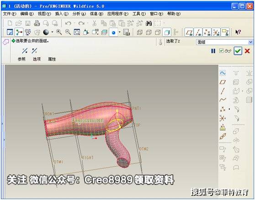Expand the datum point flyout arrow
Screen dimensions: 255x200
tap(229, 109)
